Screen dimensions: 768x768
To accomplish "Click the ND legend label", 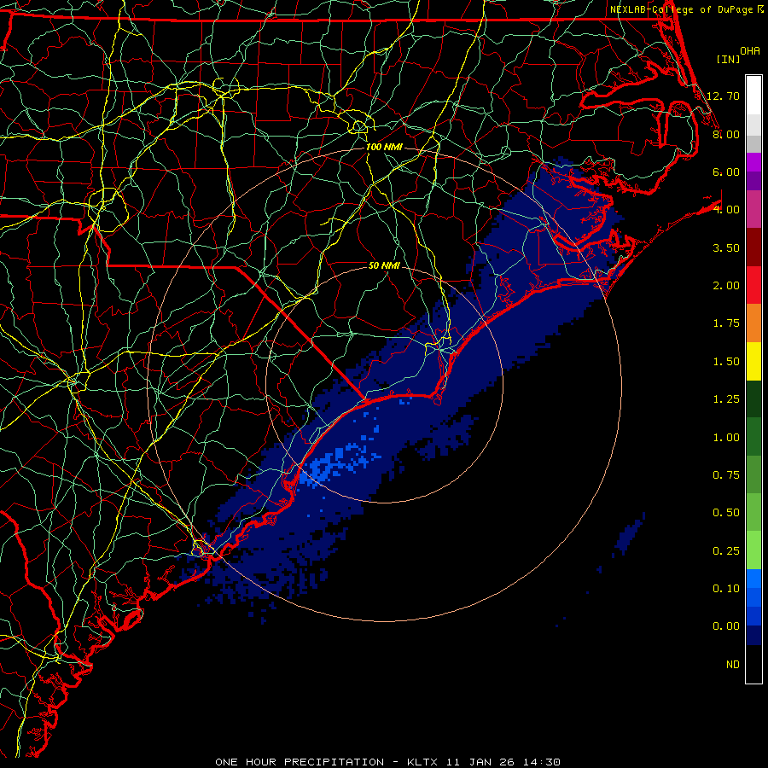I will pyautogui.click(x=733, y=665).
